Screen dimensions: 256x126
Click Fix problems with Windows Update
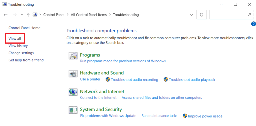[x=108, y=116]
